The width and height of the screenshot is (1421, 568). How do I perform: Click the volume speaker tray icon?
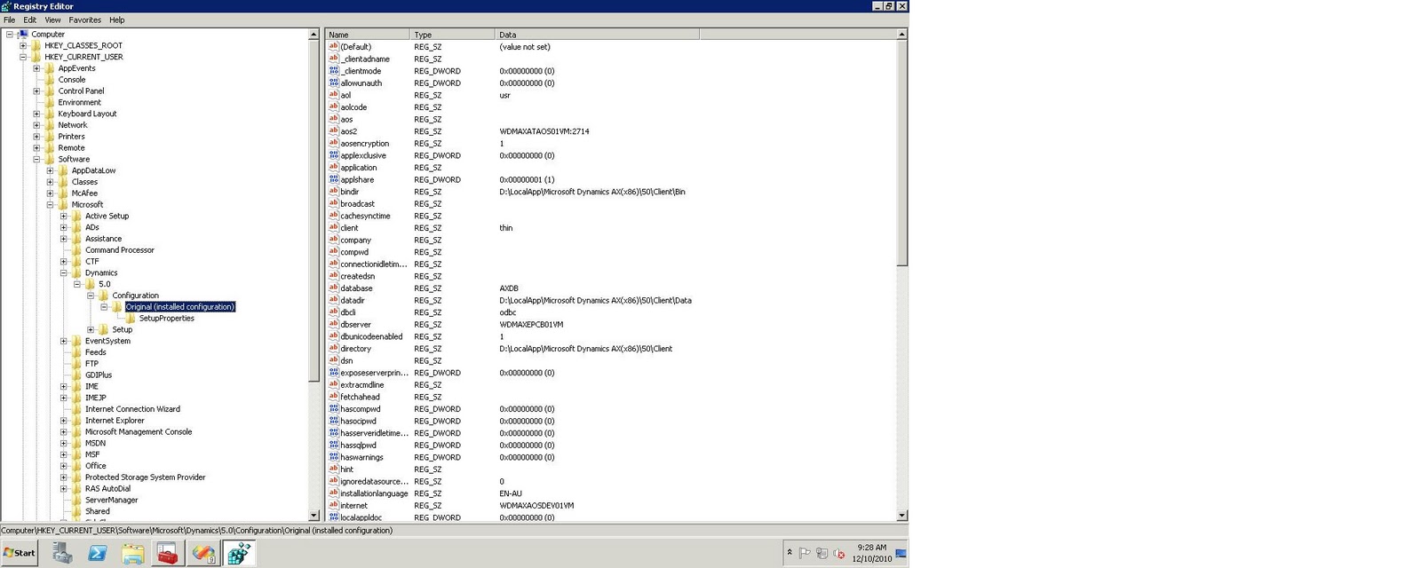point(839,553)
